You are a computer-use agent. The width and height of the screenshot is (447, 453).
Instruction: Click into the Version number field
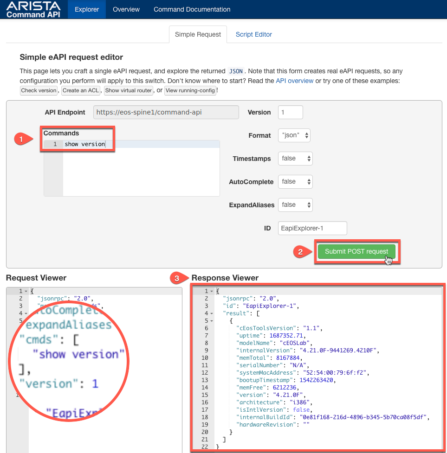pos(290,112)
